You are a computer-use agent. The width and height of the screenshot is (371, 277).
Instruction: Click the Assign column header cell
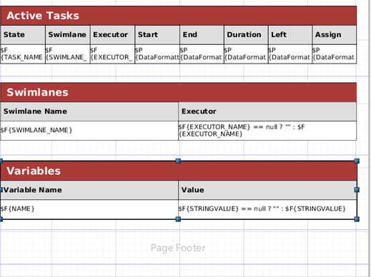(x=335, y=35)
